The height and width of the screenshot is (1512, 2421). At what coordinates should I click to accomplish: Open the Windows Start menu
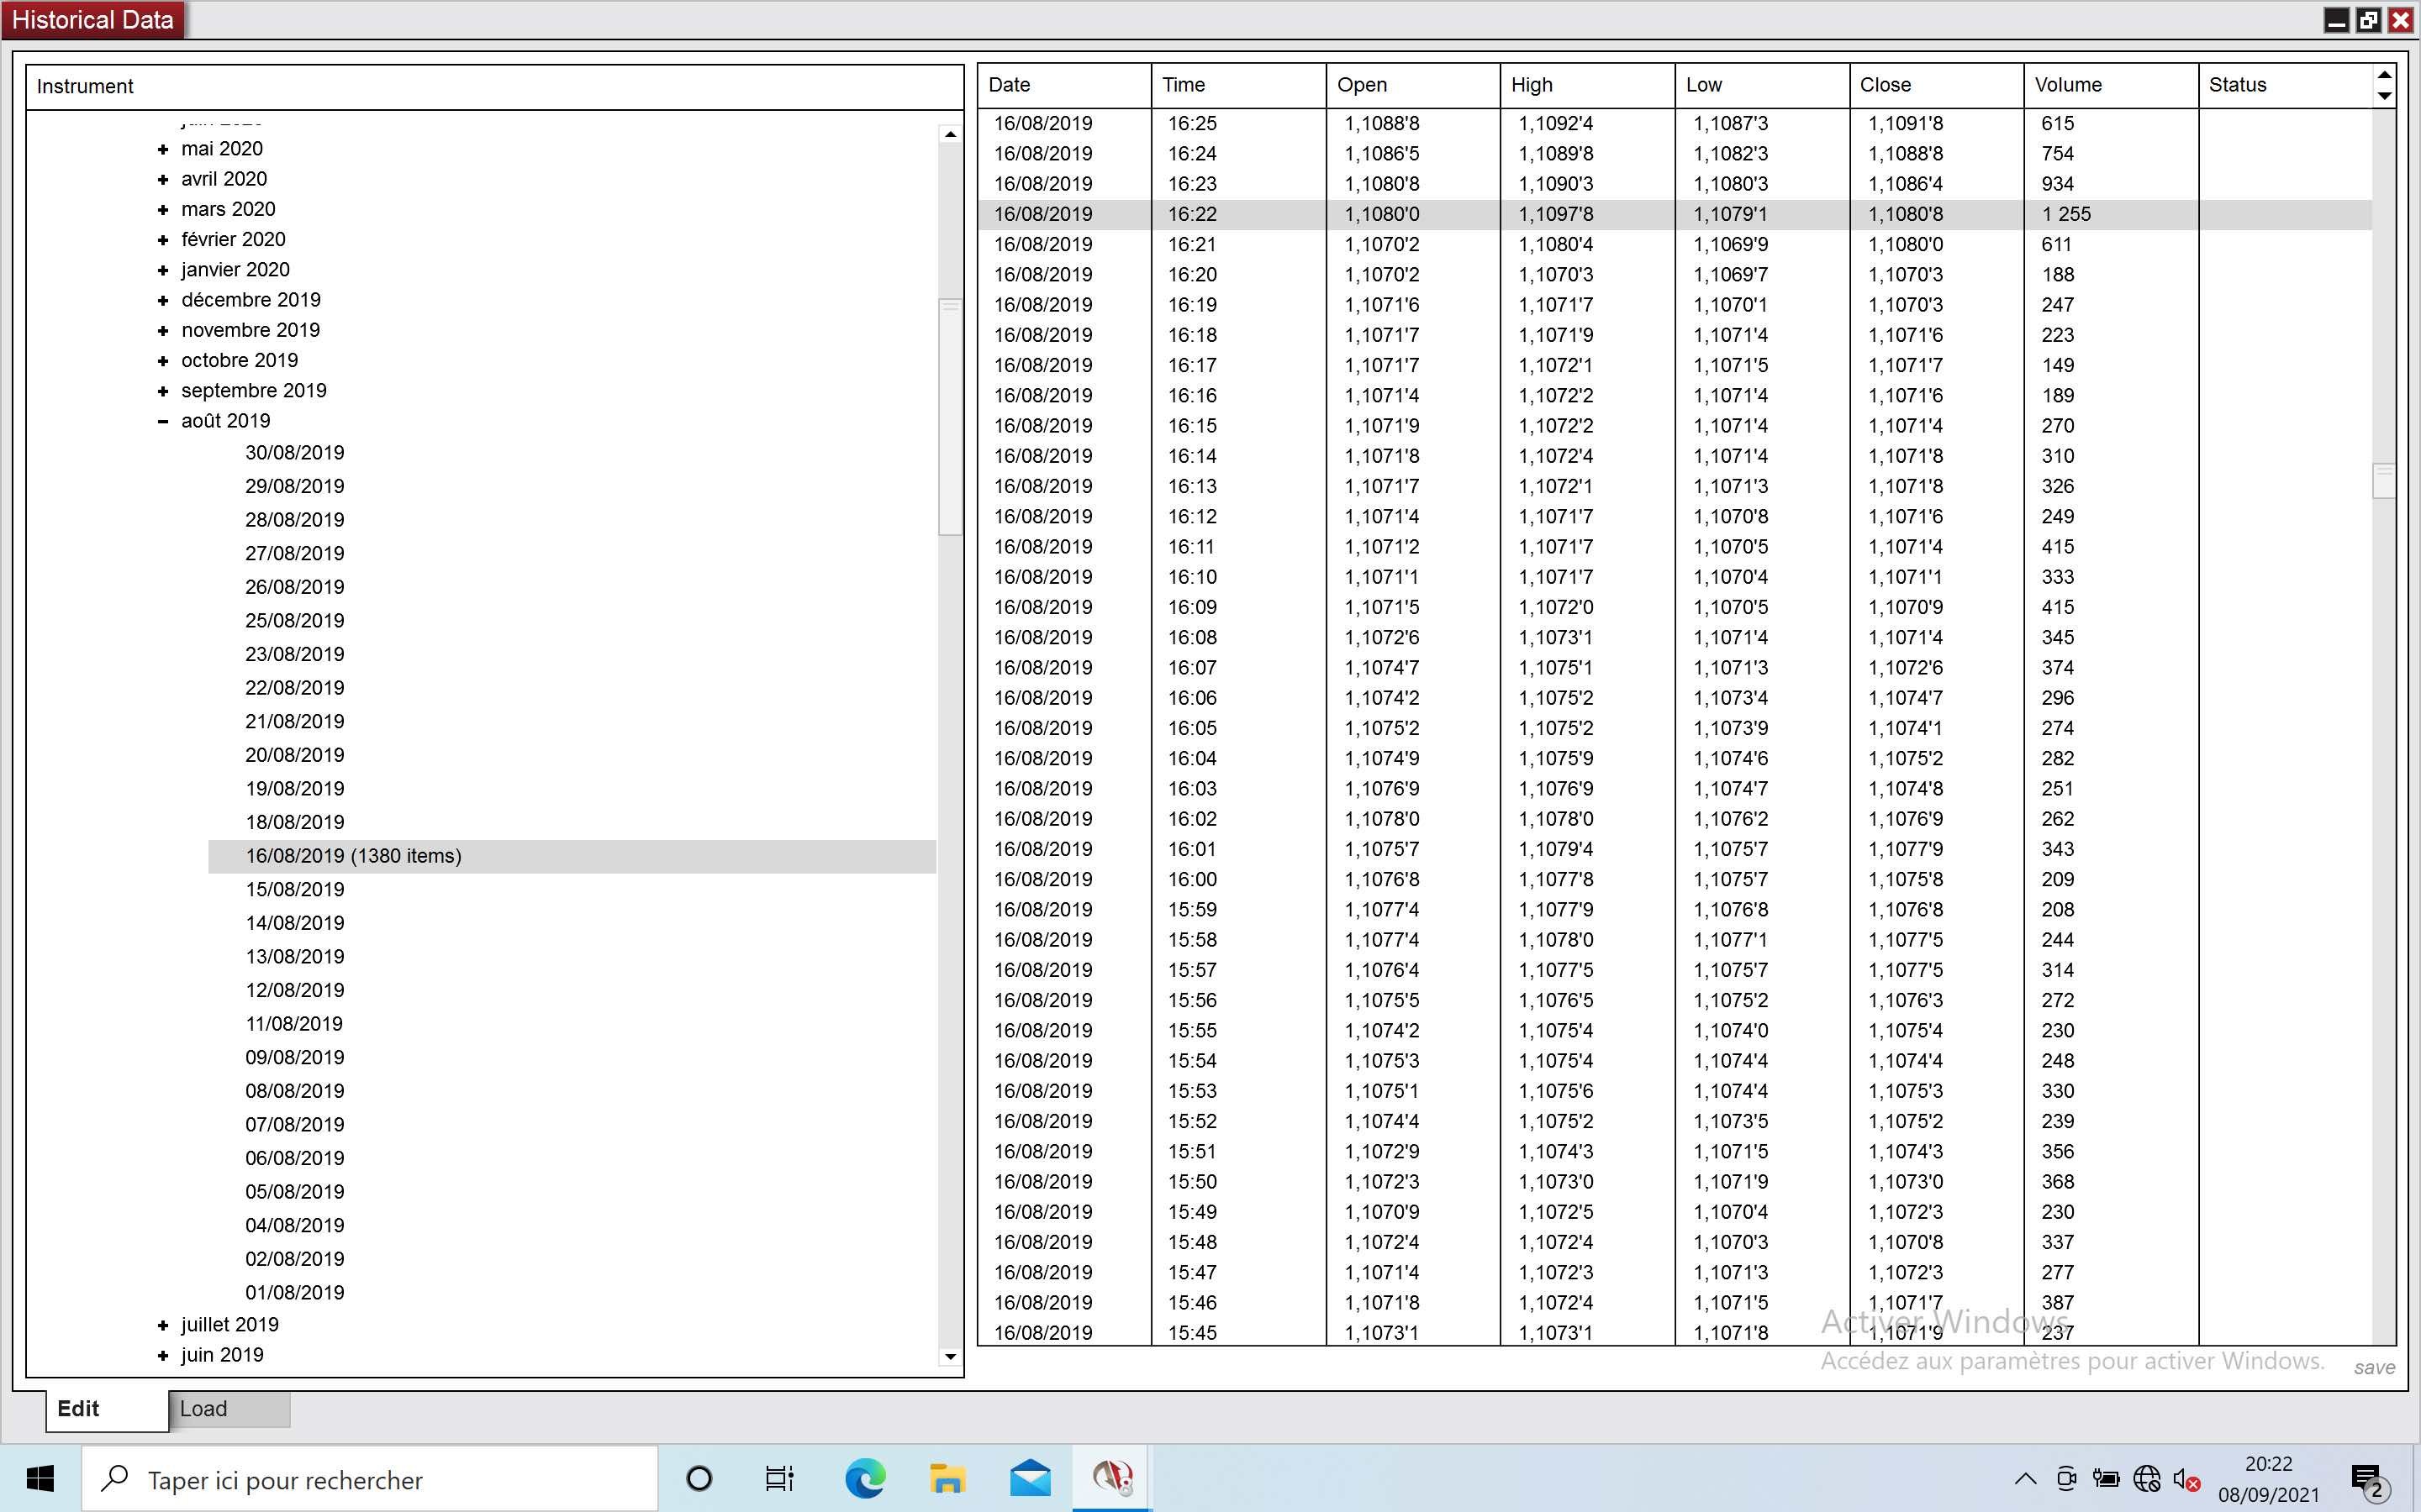(x=40, y=1478)
